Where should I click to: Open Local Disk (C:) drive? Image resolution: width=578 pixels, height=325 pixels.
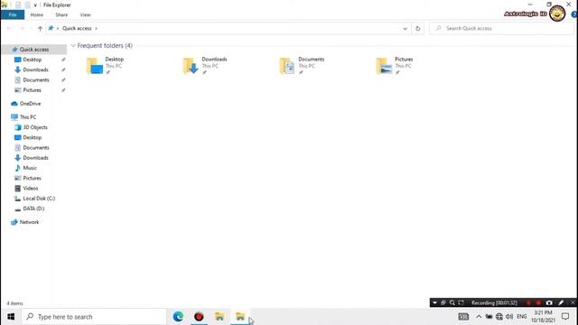(39, 199)
